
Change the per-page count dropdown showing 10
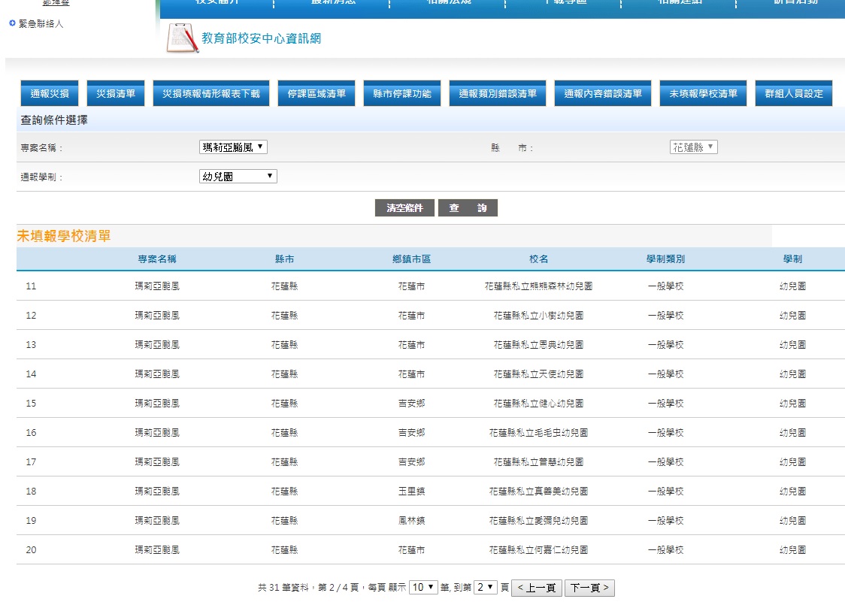coord(423,587)
